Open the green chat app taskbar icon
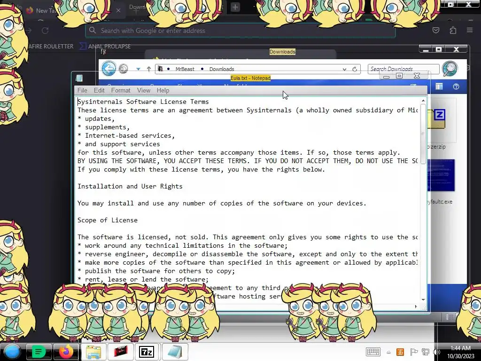This screenshot has width=481, height=361. (39, 352)
